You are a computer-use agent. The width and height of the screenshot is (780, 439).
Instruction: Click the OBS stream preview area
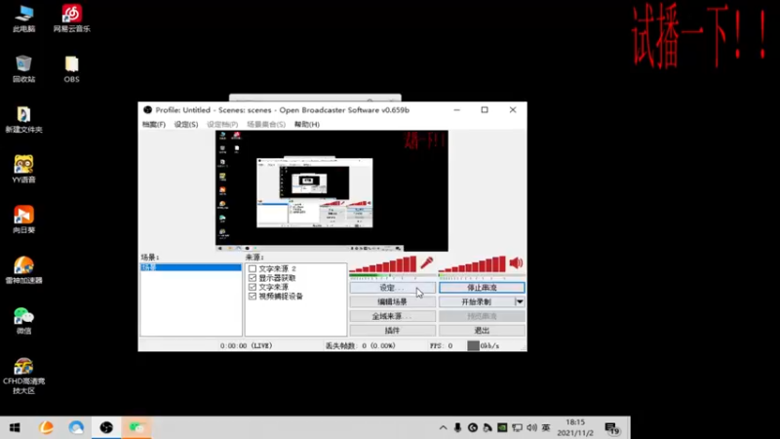(x=331, y=190)
